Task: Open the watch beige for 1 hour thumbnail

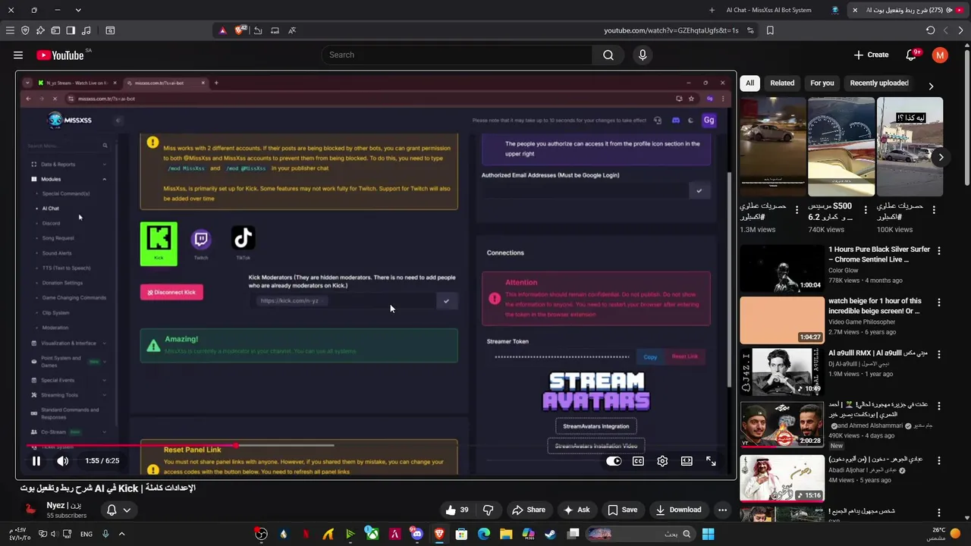Action: [x=782, y=320]
